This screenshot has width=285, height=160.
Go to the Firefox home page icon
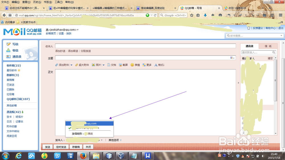tap(213, 15)
